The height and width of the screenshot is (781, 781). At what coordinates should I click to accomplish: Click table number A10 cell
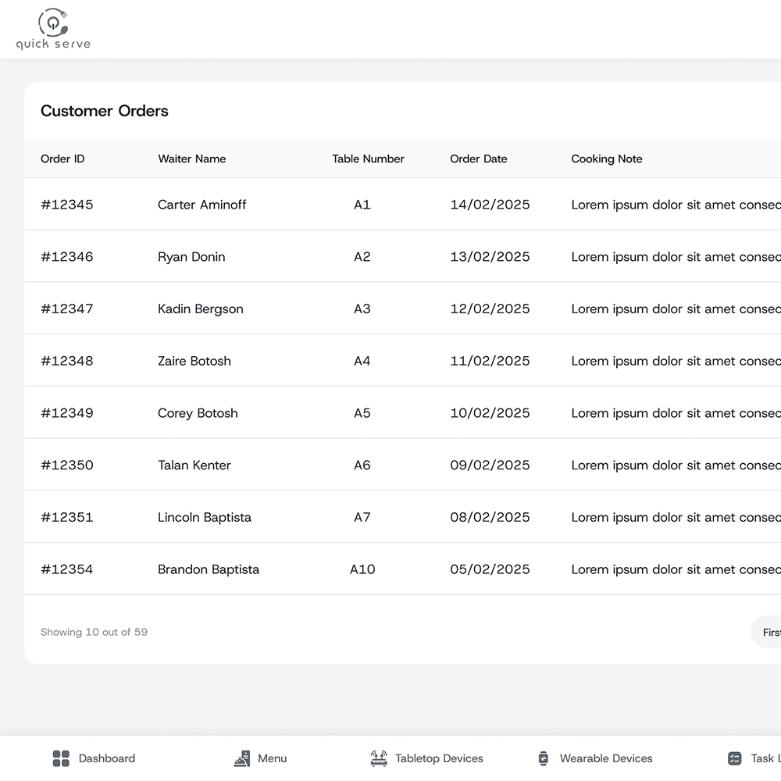pyautogui.click(x=362, y=569)
